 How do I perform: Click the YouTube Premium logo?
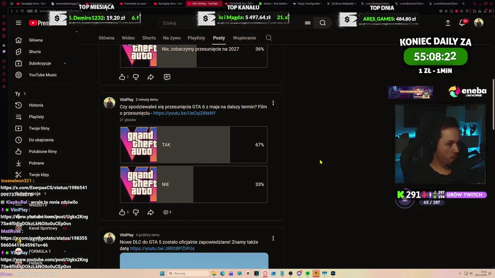(39, 23)
